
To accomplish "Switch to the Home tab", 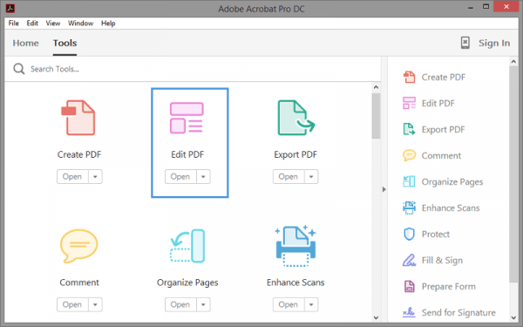I will 25,43.
